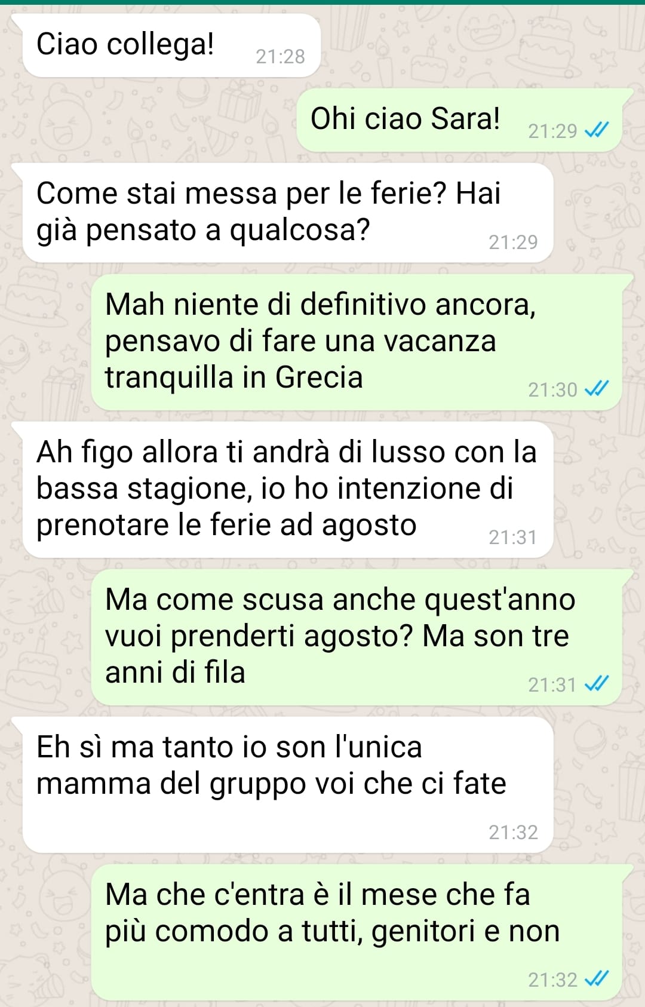Tap the 21:31 timestamp beside "anni di fila"

click(552, 684)
